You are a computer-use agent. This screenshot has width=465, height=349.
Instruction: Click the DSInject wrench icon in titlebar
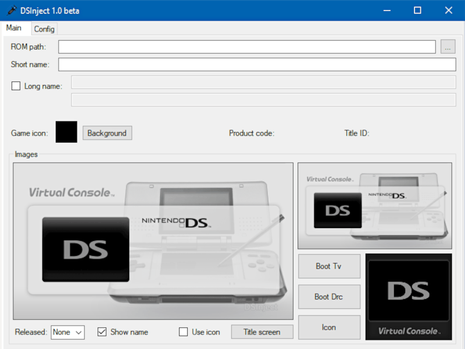pos(11,10)
